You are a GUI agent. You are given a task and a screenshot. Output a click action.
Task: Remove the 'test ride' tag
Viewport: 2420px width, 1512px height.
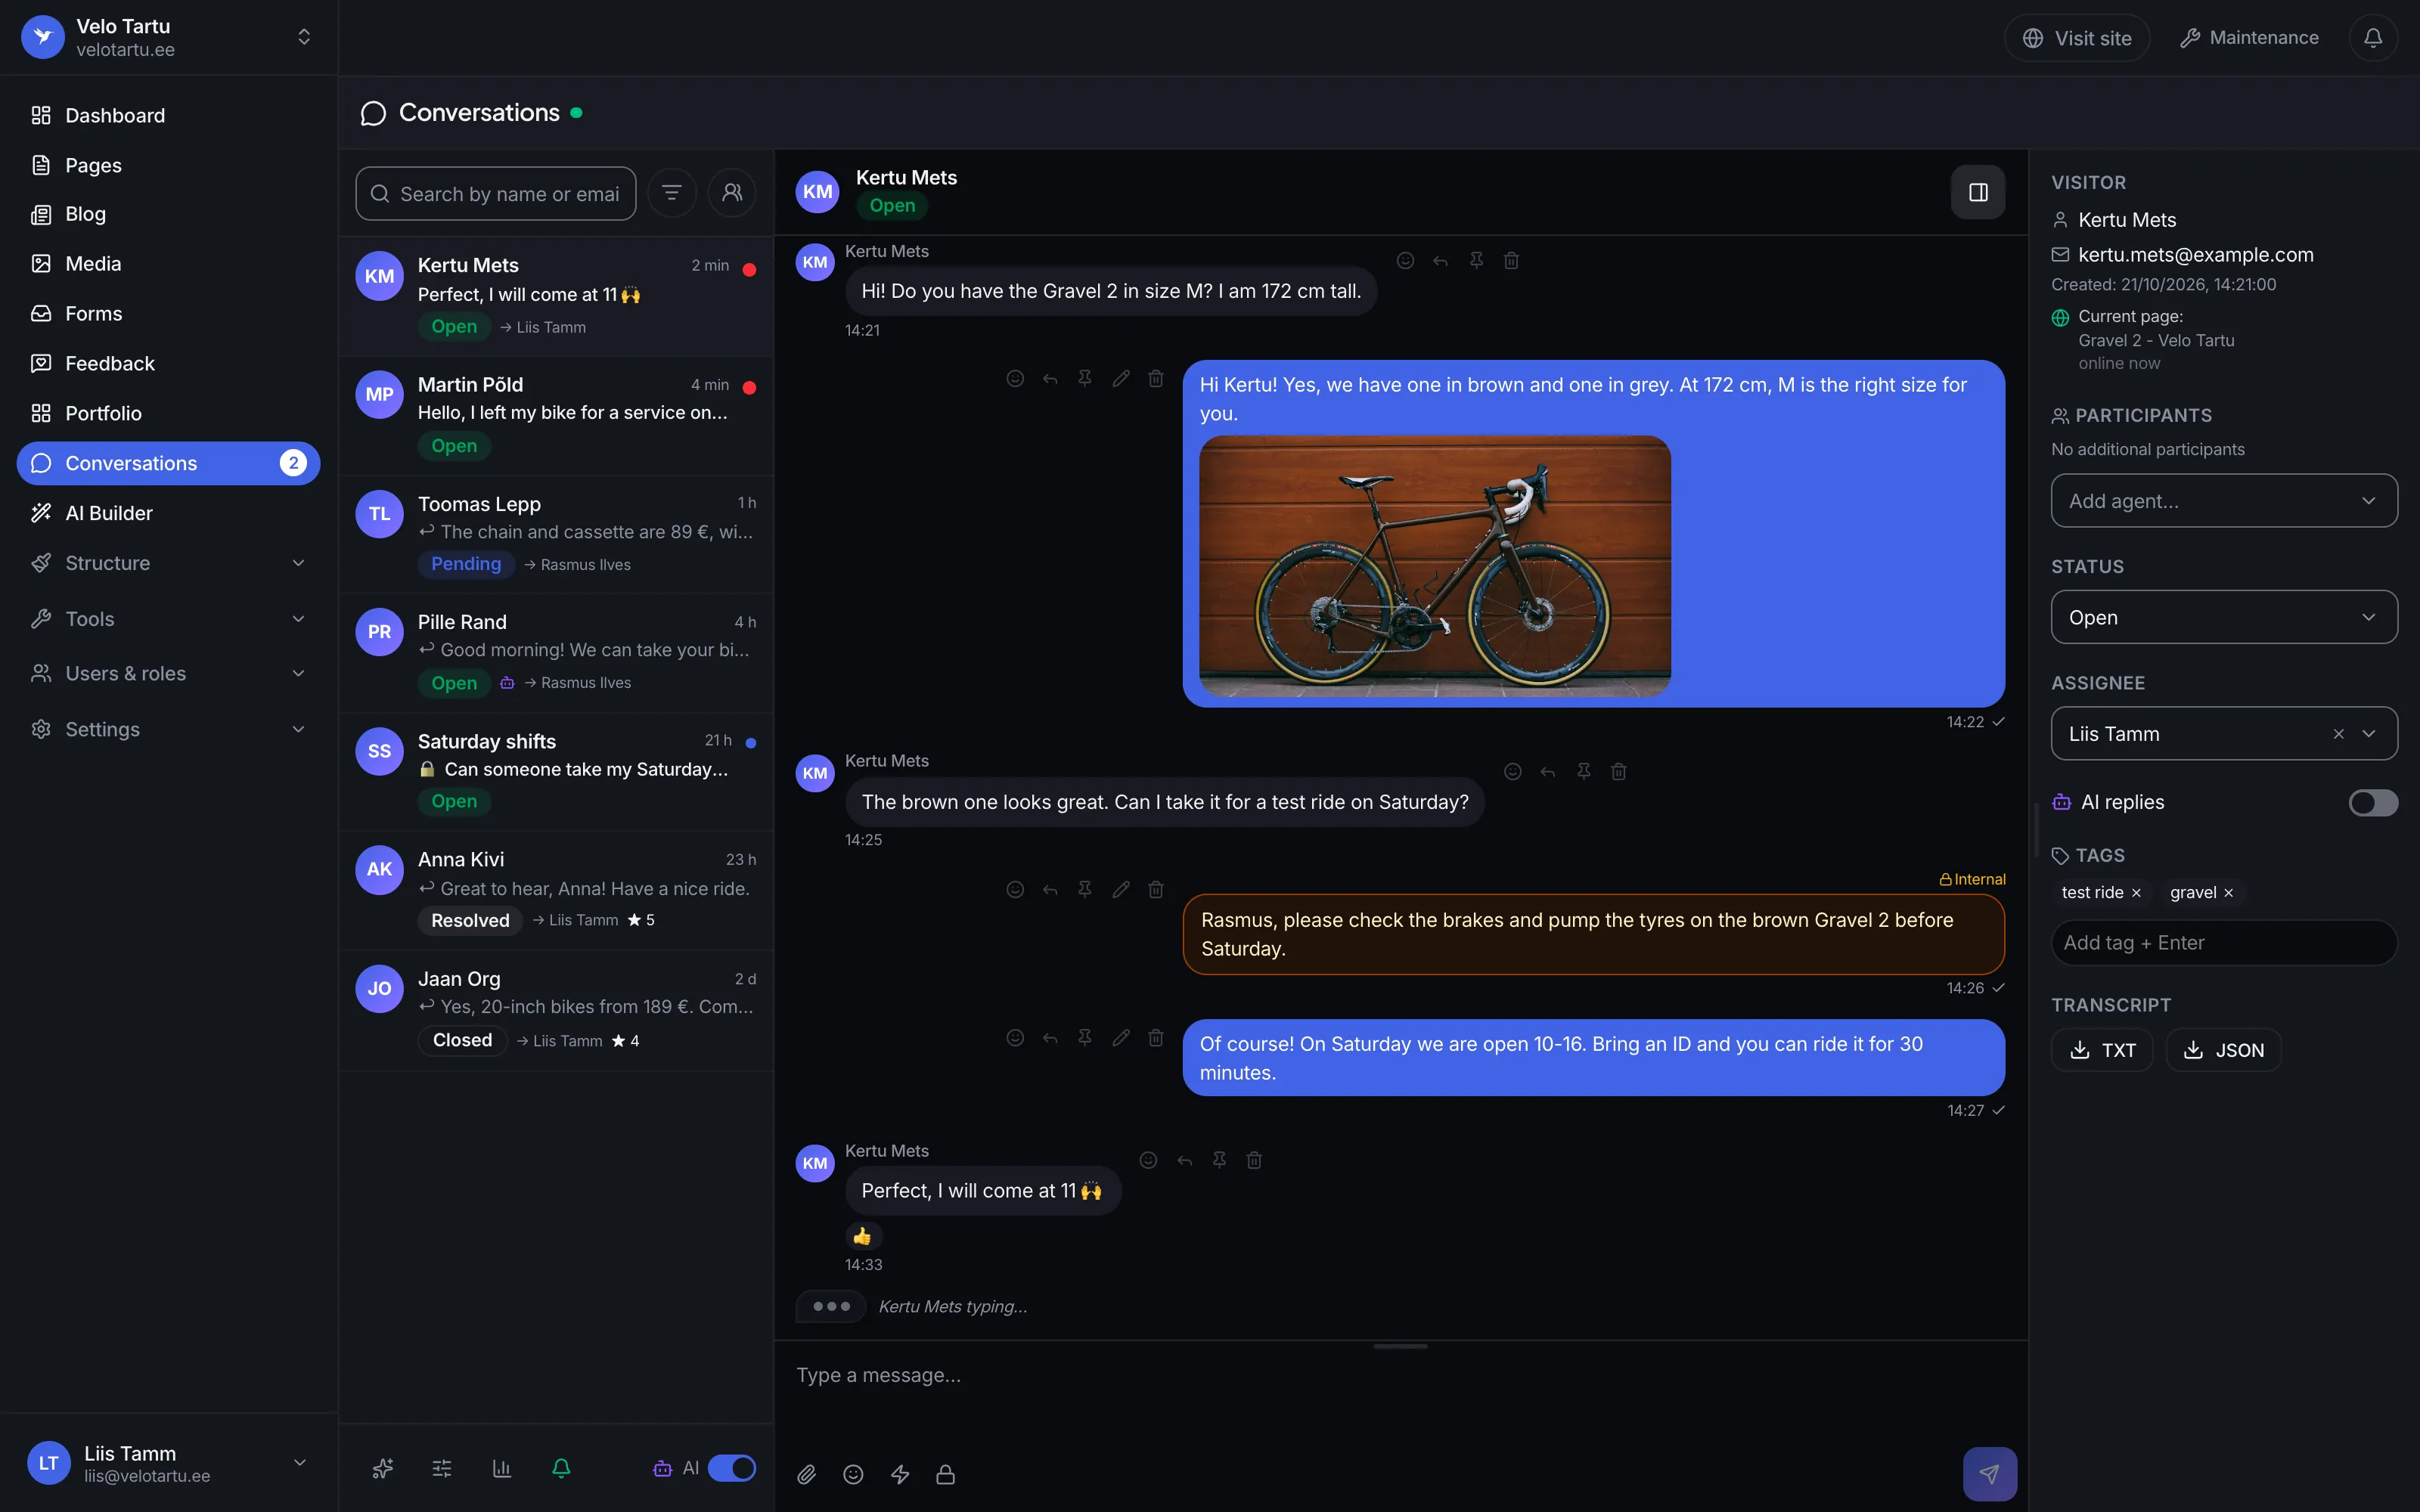point(2136,893)
